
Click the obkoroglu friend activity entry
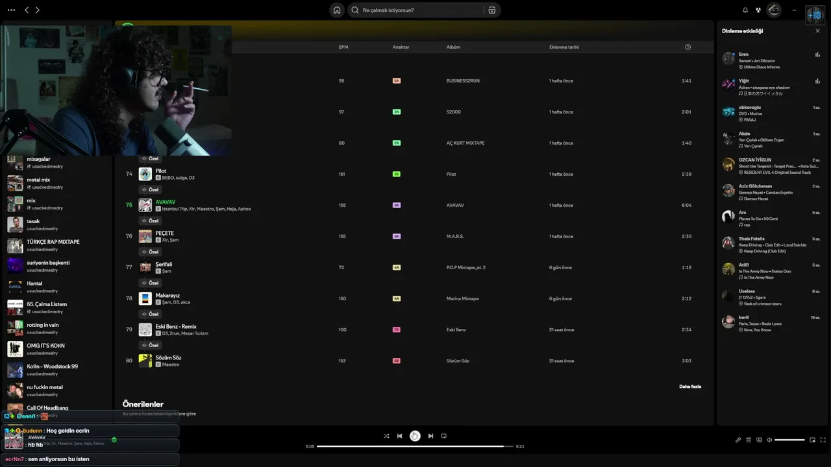[772, 114]
